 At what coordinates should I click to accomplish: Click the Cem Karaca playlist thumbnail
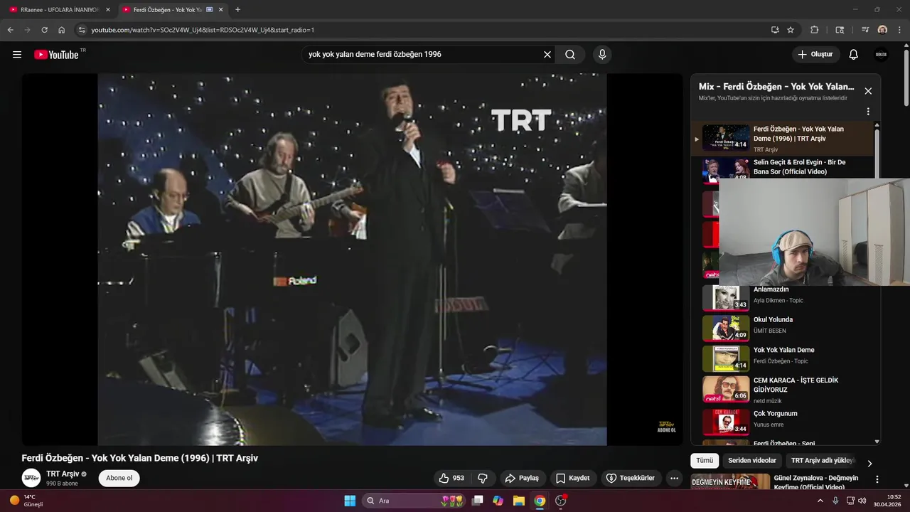726,389
